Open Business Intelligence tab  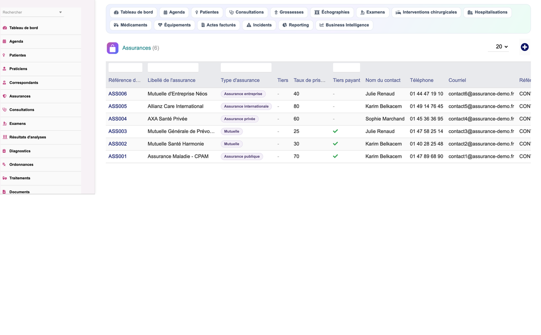click(344, 25)
